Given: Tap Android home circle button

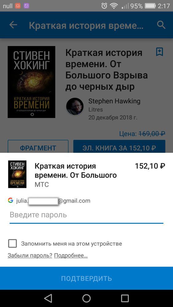Looking at the screenshot, I should pyautogui.click(x=86, y=298).
